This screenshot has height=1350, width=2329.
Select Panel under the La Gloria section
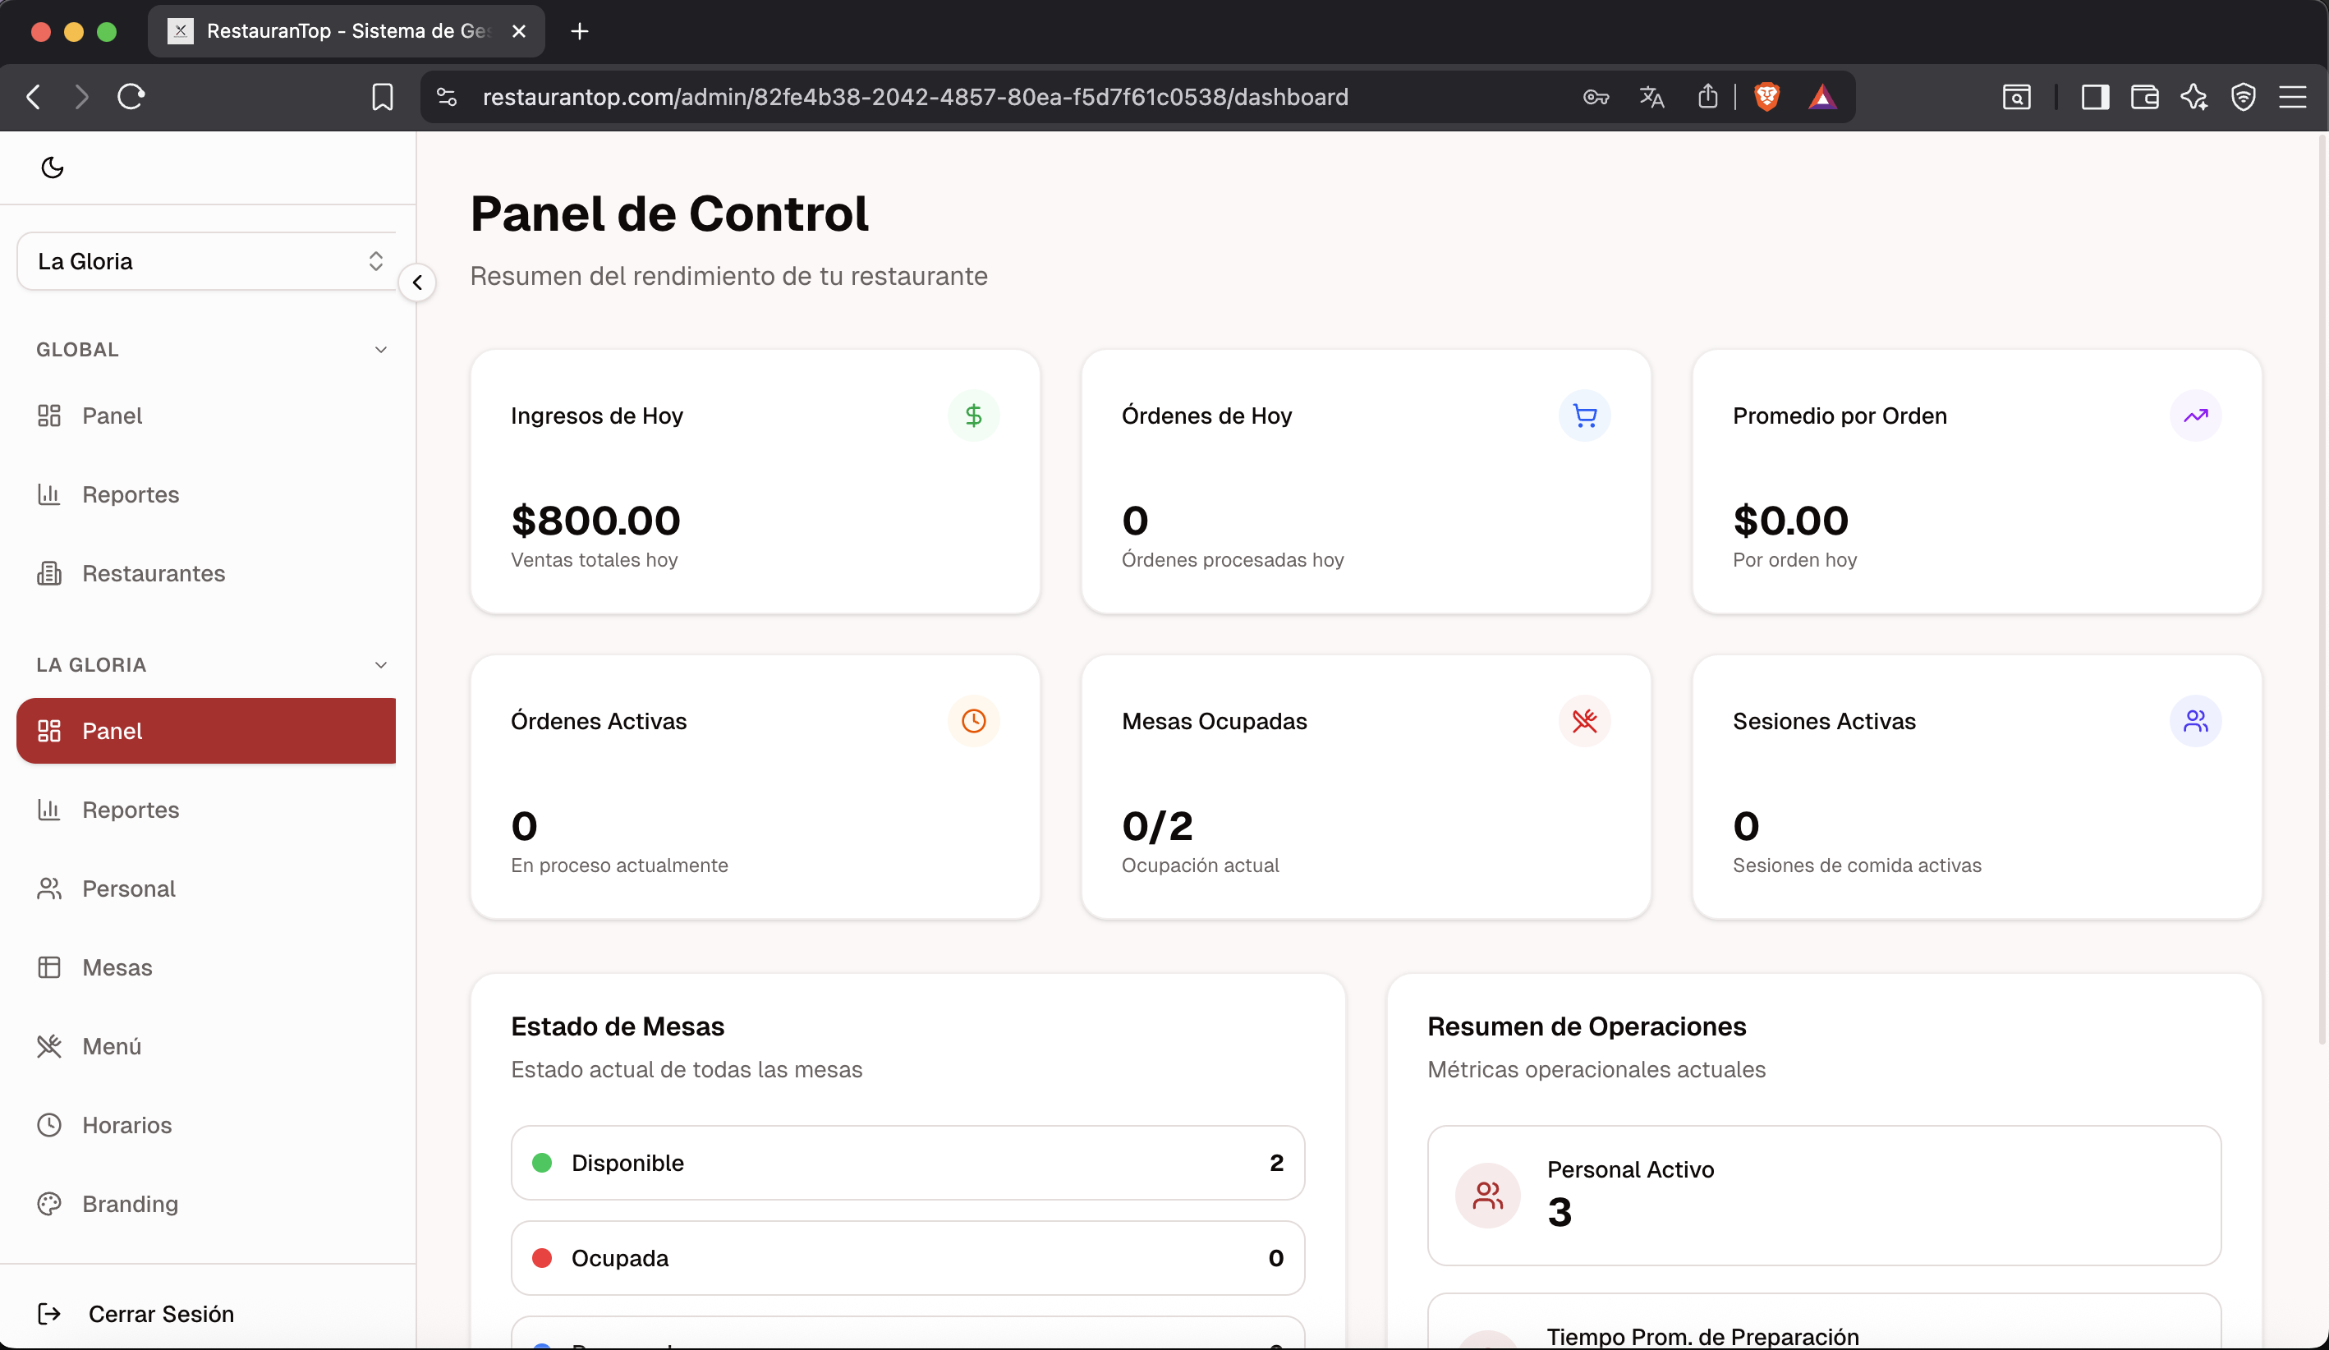coord(113,730)
